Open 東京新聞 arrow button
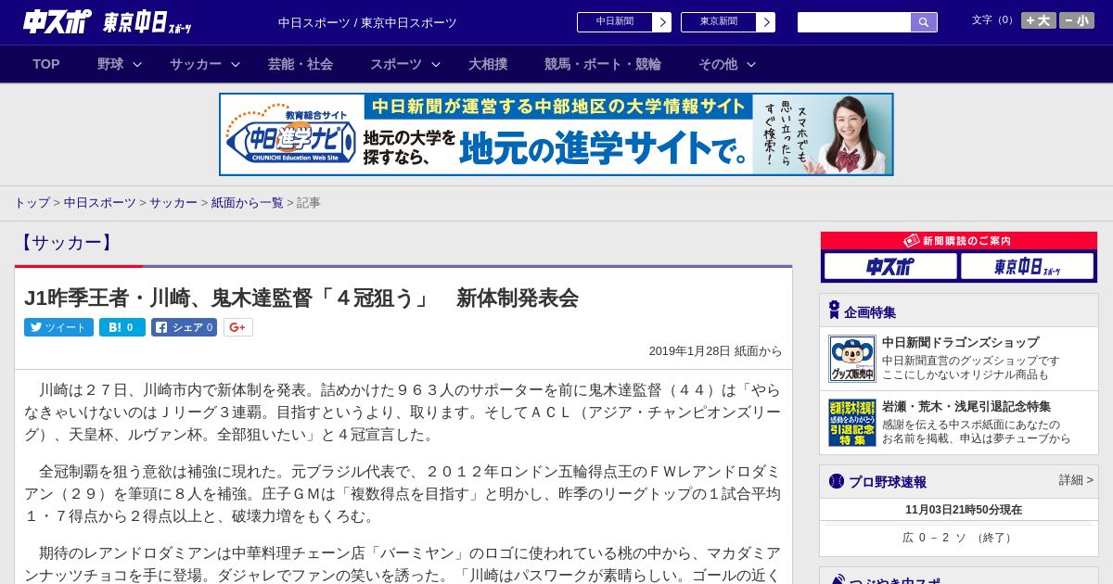The width and height of the screenshot is (1113, 584). point(765,22)
